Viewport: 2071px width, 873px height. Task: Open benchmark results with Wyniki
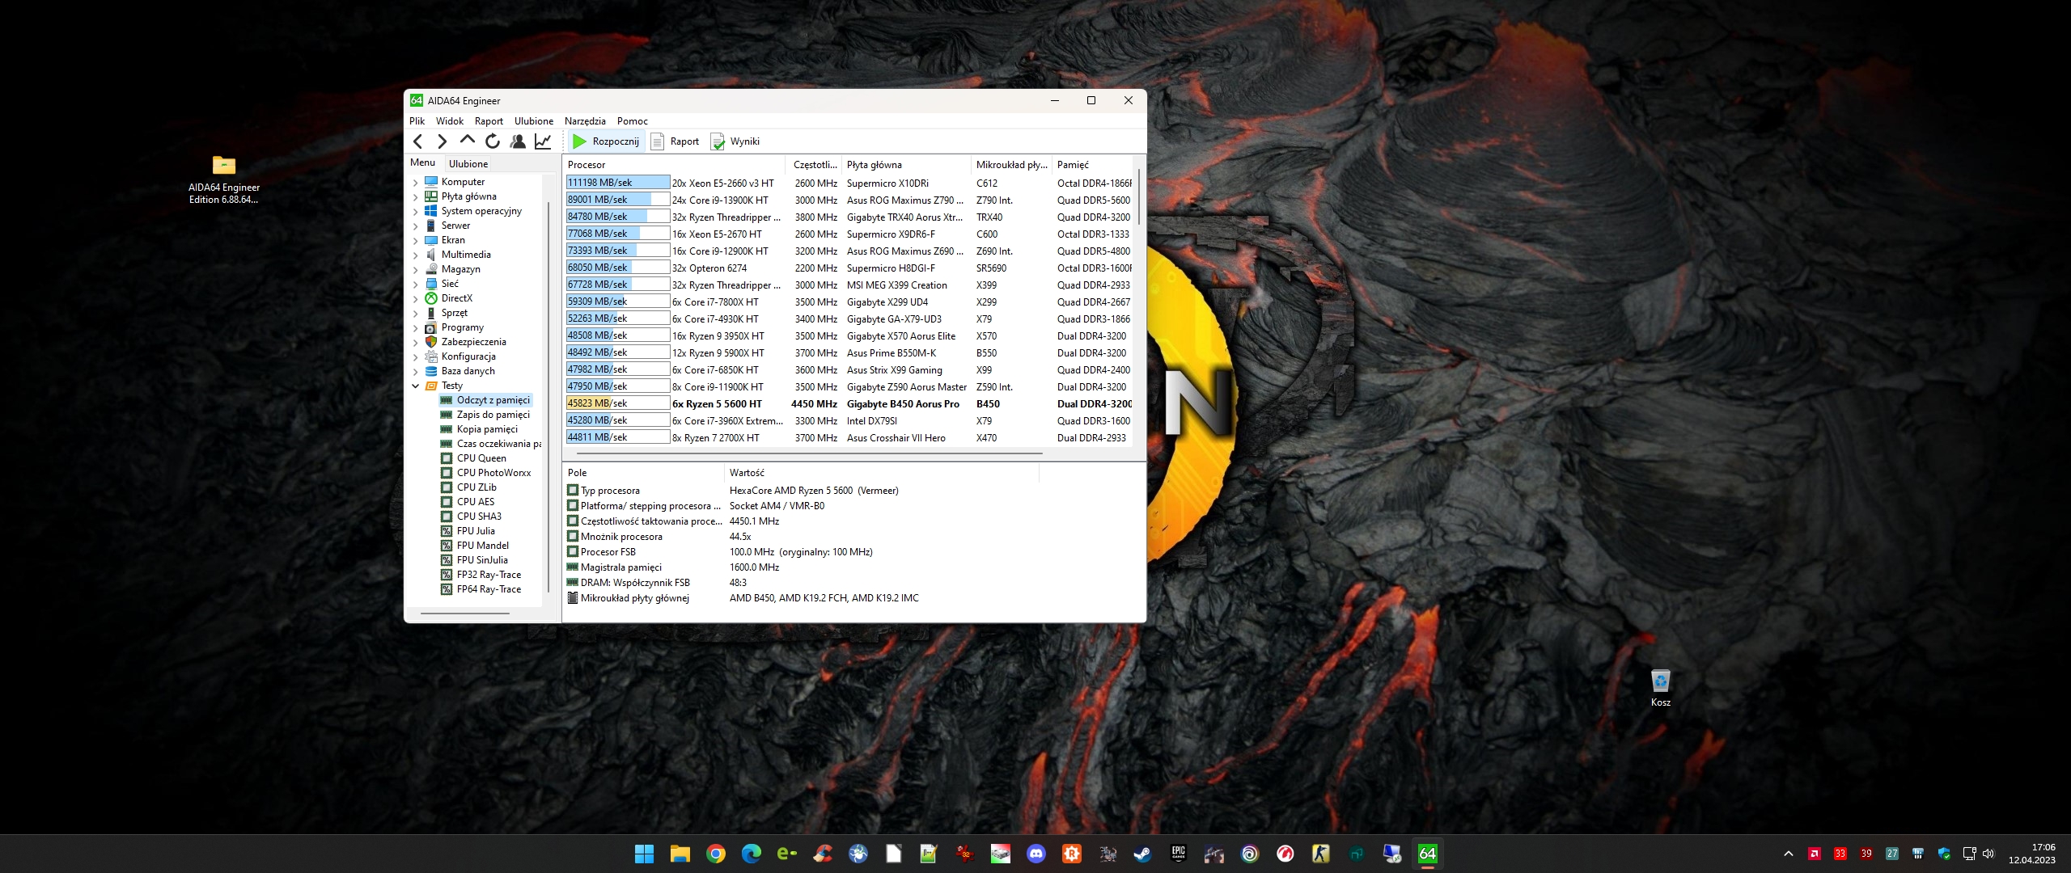pos(735,141)
